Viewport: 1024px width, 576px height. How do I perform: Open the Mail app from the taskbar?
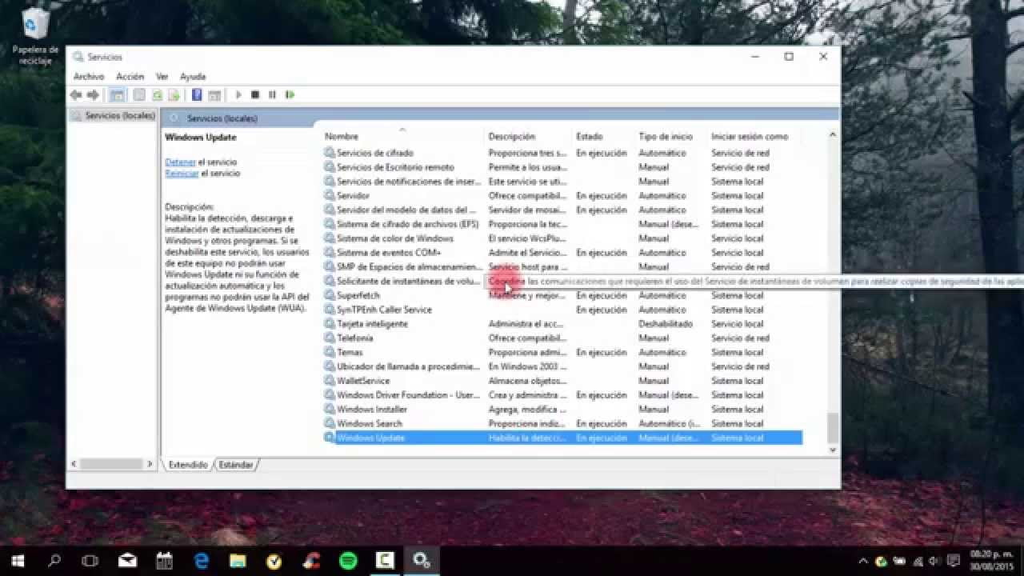(x=127, y=561)
